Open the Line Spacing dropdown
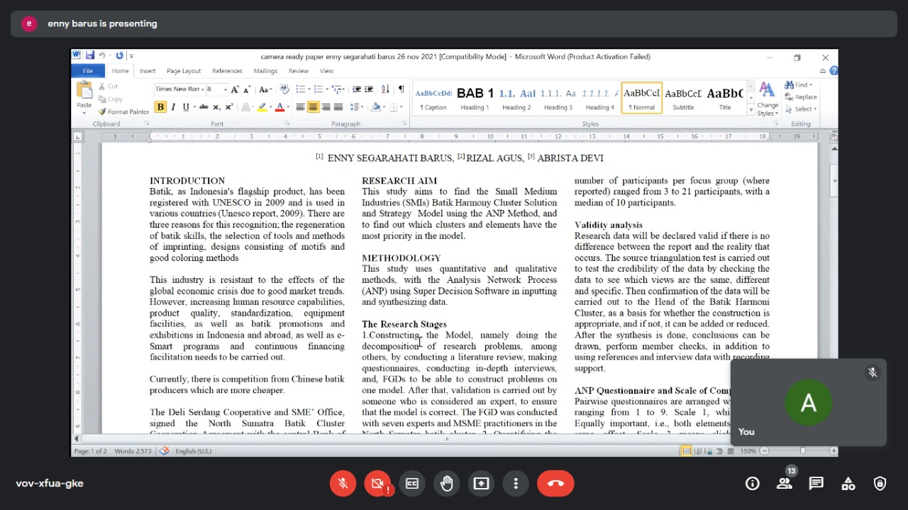 (x=357, y=107)
